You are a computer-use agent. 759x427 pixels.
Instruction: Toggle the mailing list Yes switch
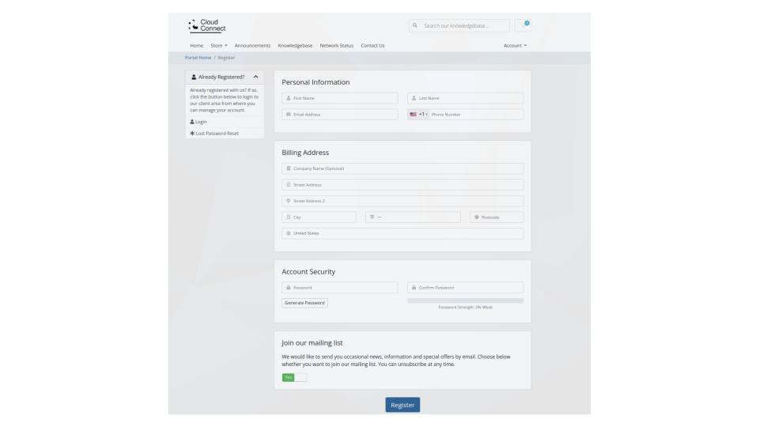[x=294, y=378]
